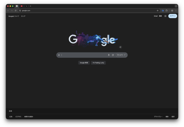Click the ログイン button
184x127 pixels.
(x=173, y=16)
